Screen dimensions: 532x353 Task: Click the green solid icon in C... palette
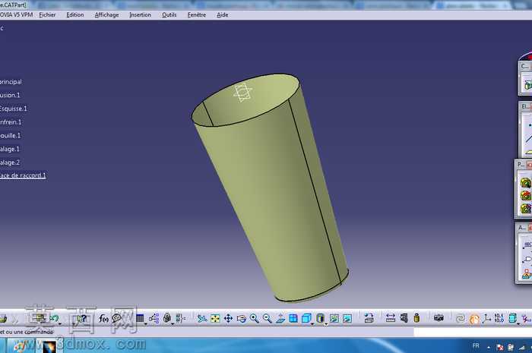(x=528, y=85)
